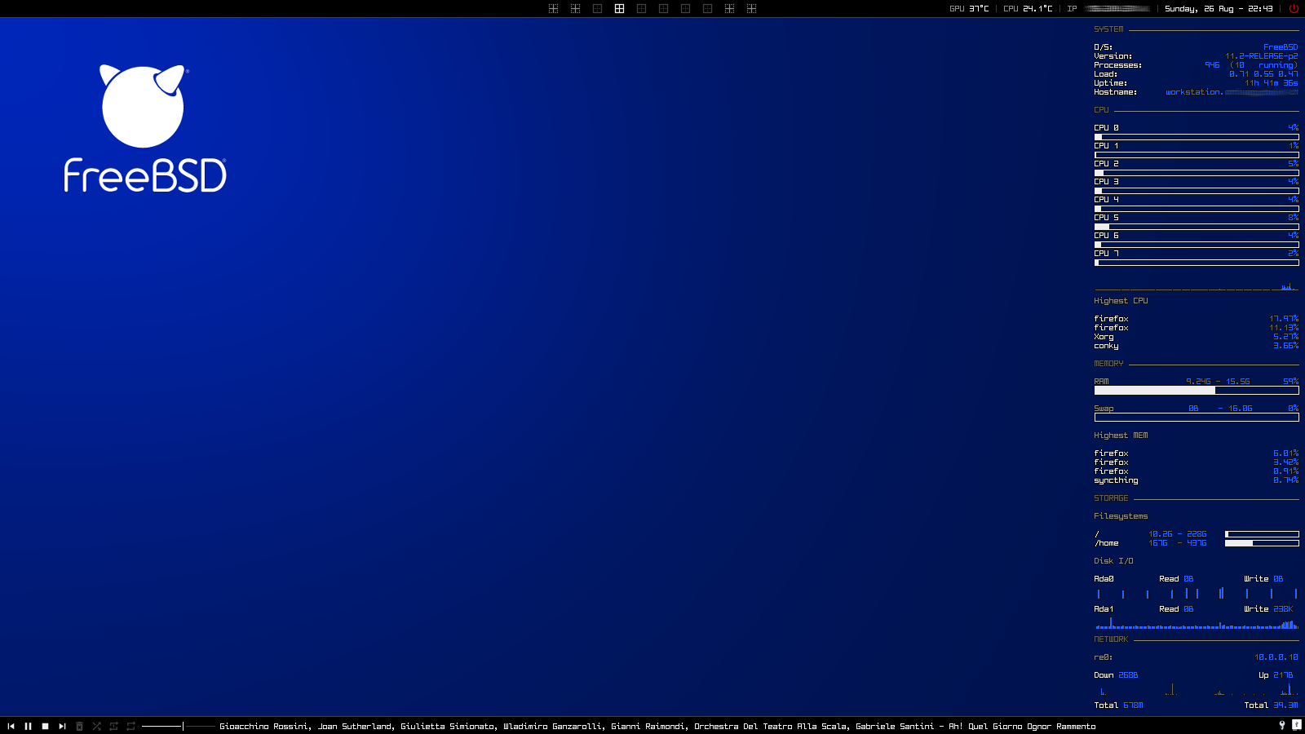Switch to the second workspace icon

[575, 8]
